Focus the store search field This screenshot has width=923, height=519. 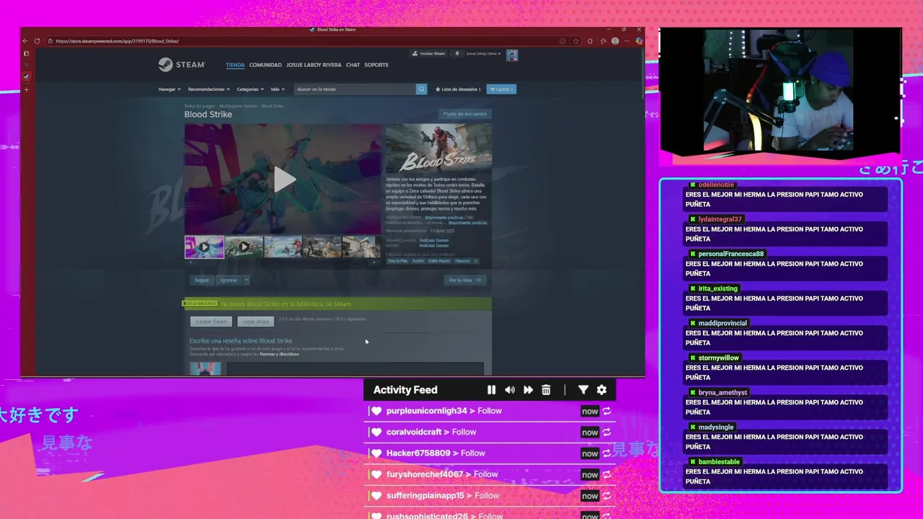point(355,89)
